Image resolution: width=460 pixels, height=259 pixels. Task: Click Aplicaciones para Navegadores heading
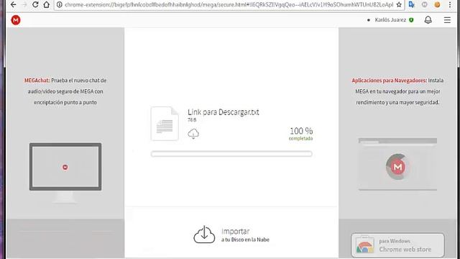coord(389,81)
